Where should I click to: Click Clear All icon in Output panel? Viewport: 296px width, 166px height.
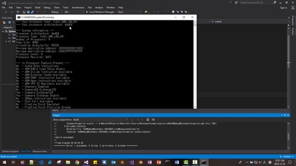point(148,120)
